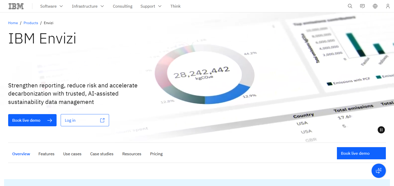This screenshot has width=394, height=186.
Task: Open the Consulting menu item
Action: click(x=123, y=6)
